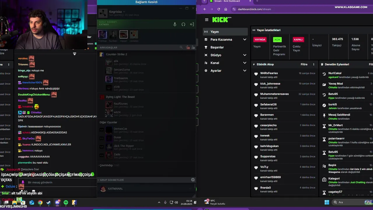Open the Kick hamburger menu
Viewport: 373px width, 210px height.
tap(207, 20)
